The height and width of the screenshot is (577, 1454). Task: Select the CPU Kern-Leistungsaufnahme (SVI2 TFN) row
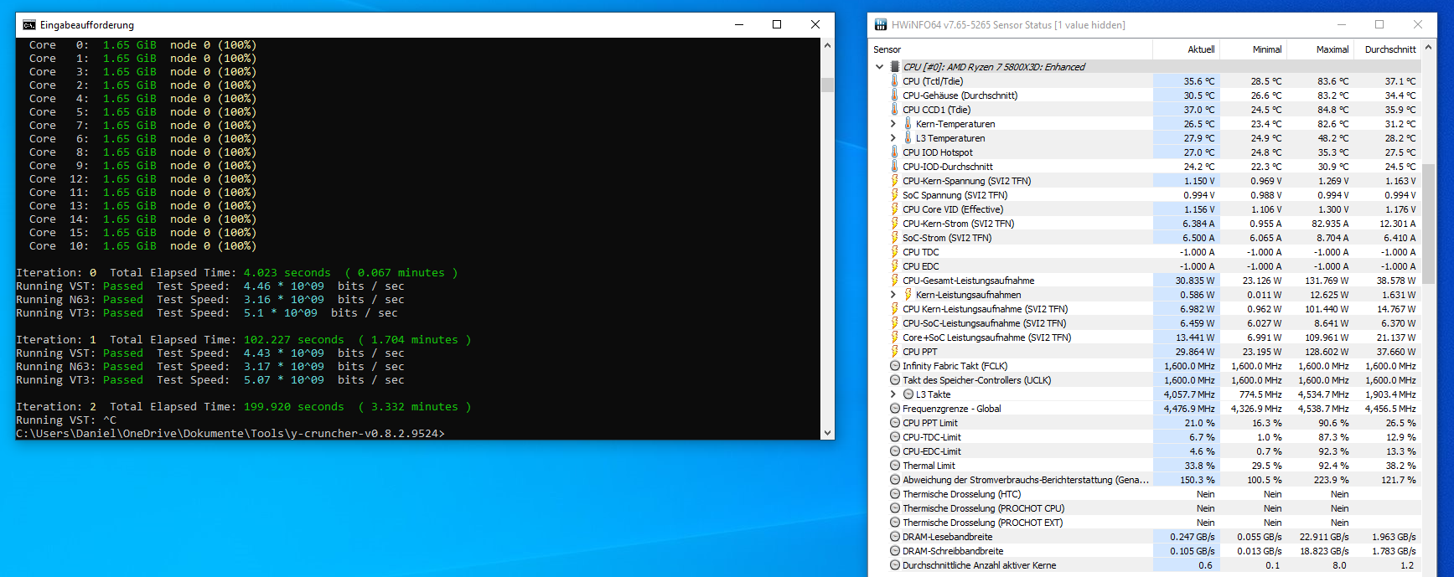1145,309
